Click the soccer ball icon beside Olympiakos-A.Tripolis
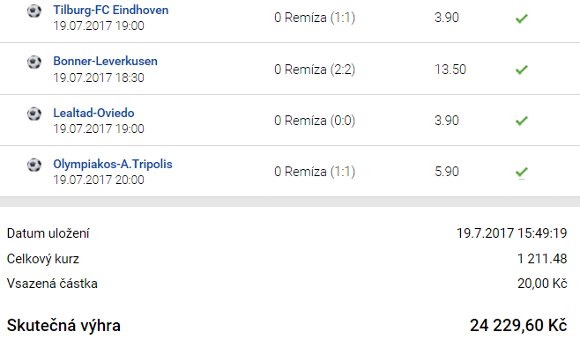Screen dimensions: 580x354 click(x=34, y=165)
